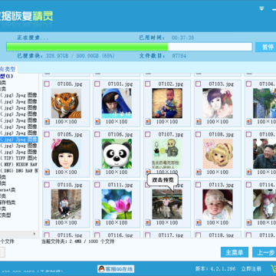Select the NIKON RAW file type entry
This screenshot has height=276, width=276.
(18, 164)
